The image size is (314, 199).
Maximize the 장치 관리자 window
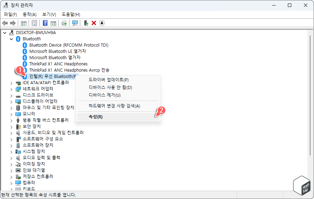click(x=290, y=5)
